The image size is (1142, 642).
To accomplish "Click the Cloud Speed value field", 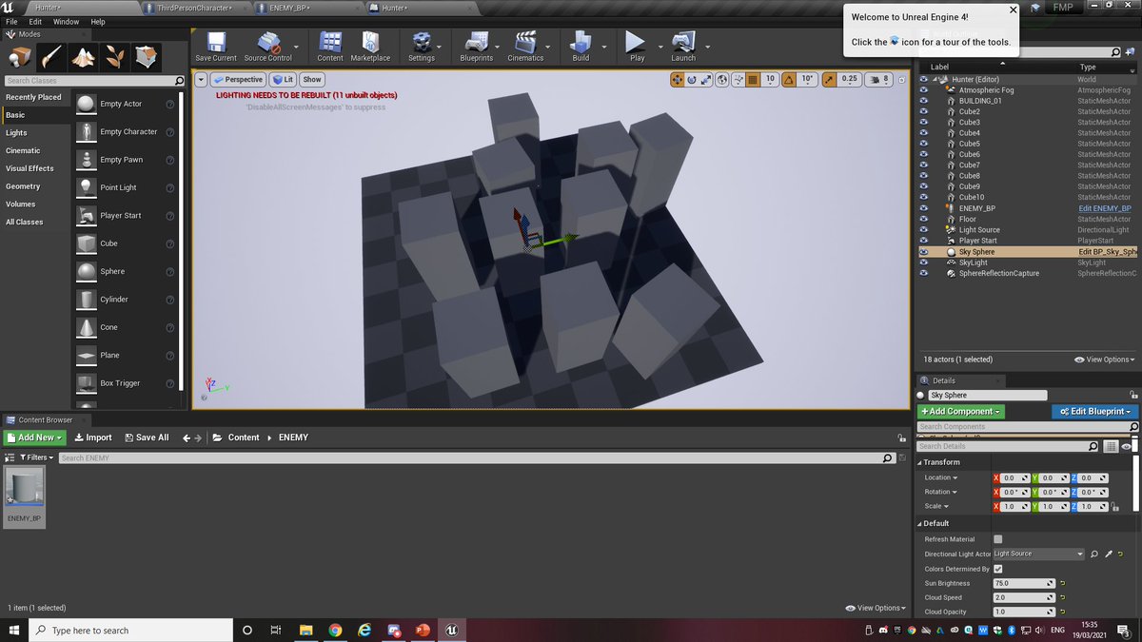I will point(1024,597).
